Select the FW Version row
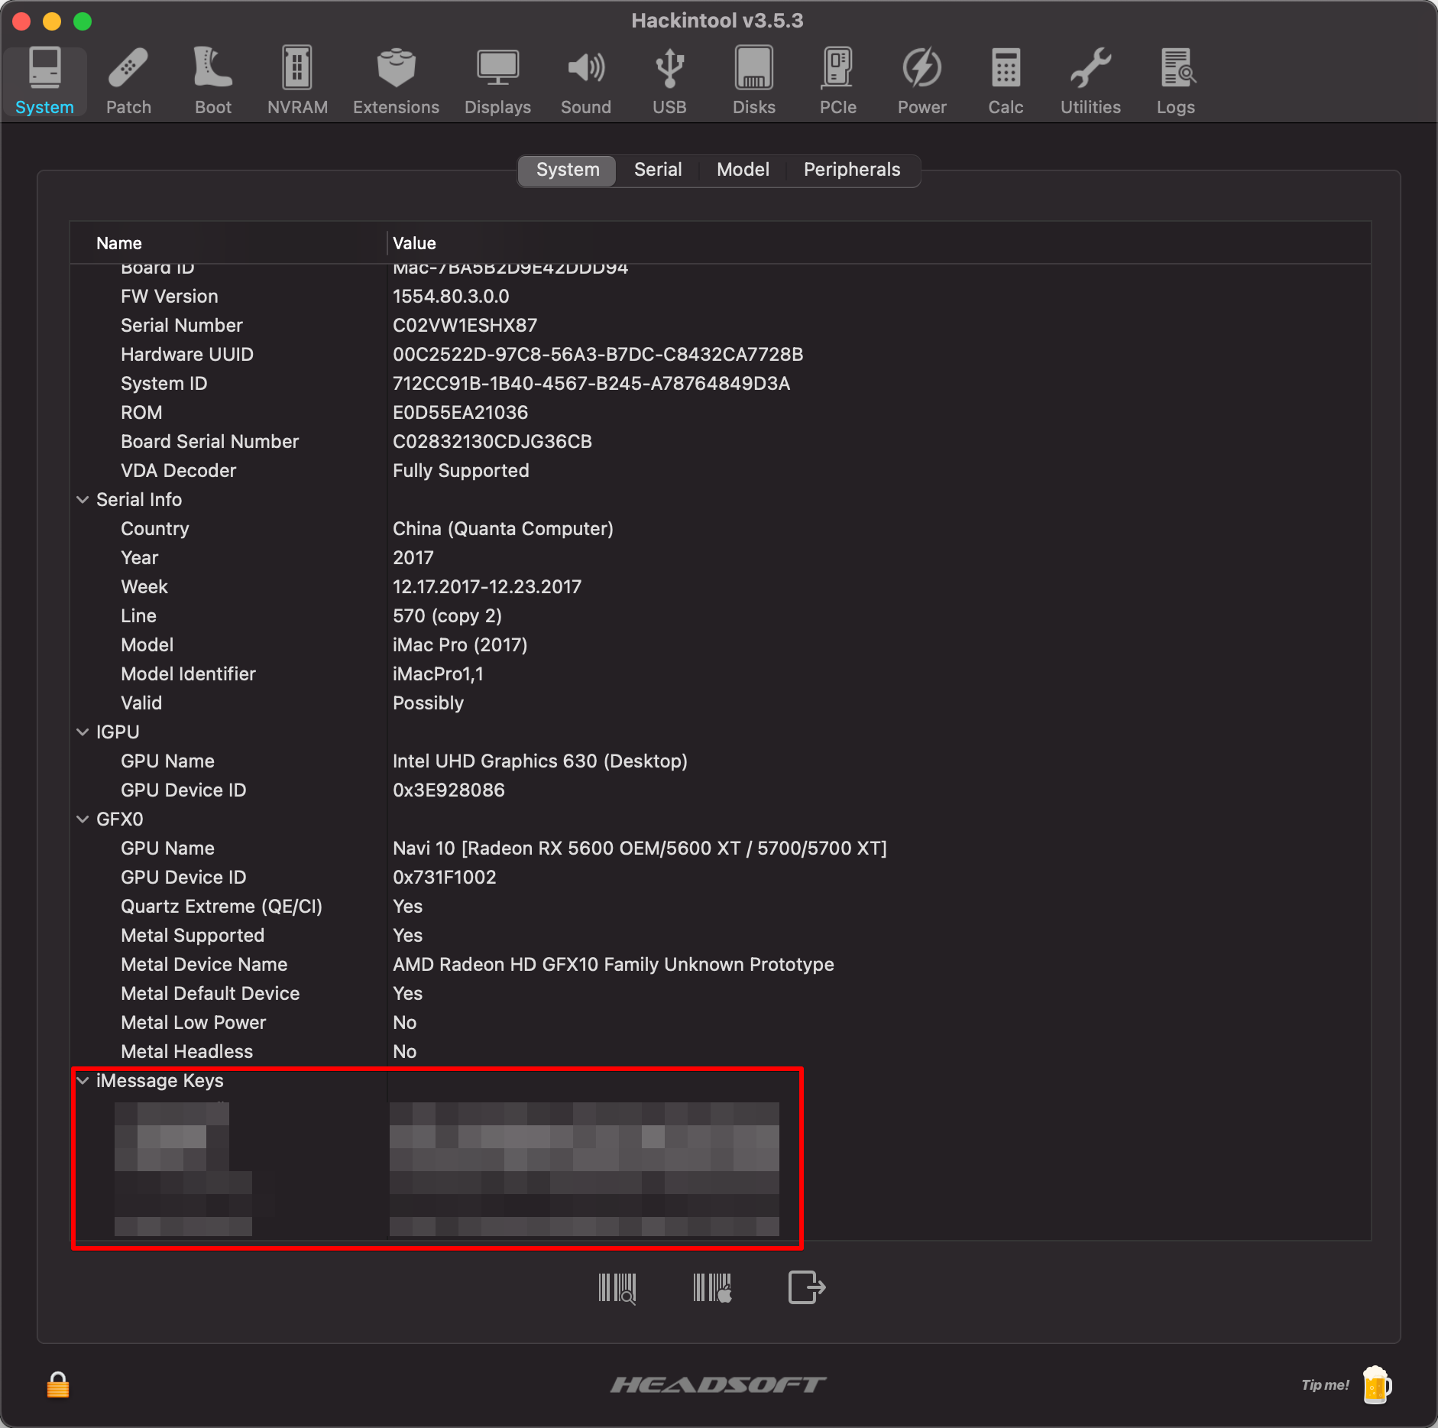1438x1428 pixels. 721,297
